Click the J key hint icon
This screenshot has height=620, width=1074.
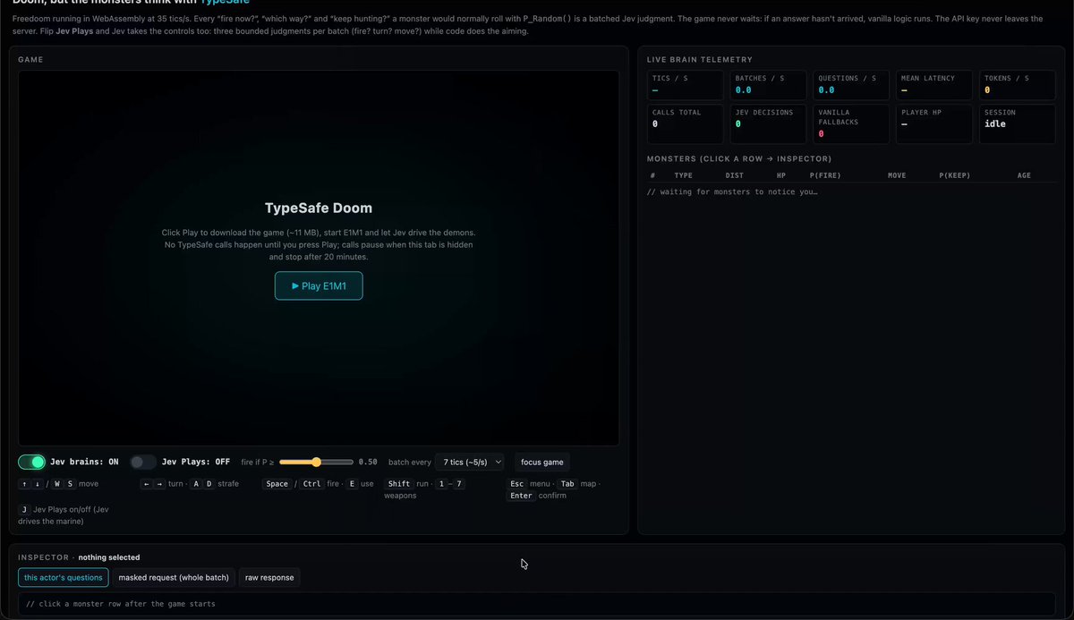(x=24, y=509)
